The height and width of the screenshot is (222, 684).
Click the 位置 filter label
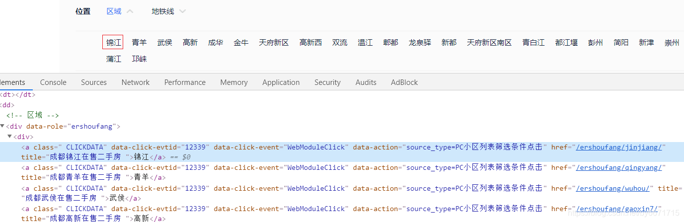83,11
